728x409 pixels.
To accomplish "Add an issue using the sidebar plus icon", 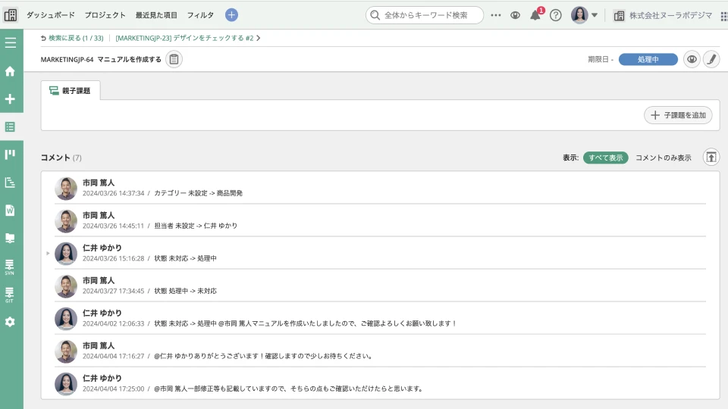I will (10, 98).
